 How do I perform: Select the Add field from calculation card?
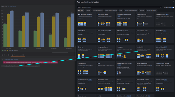(86, 19)
